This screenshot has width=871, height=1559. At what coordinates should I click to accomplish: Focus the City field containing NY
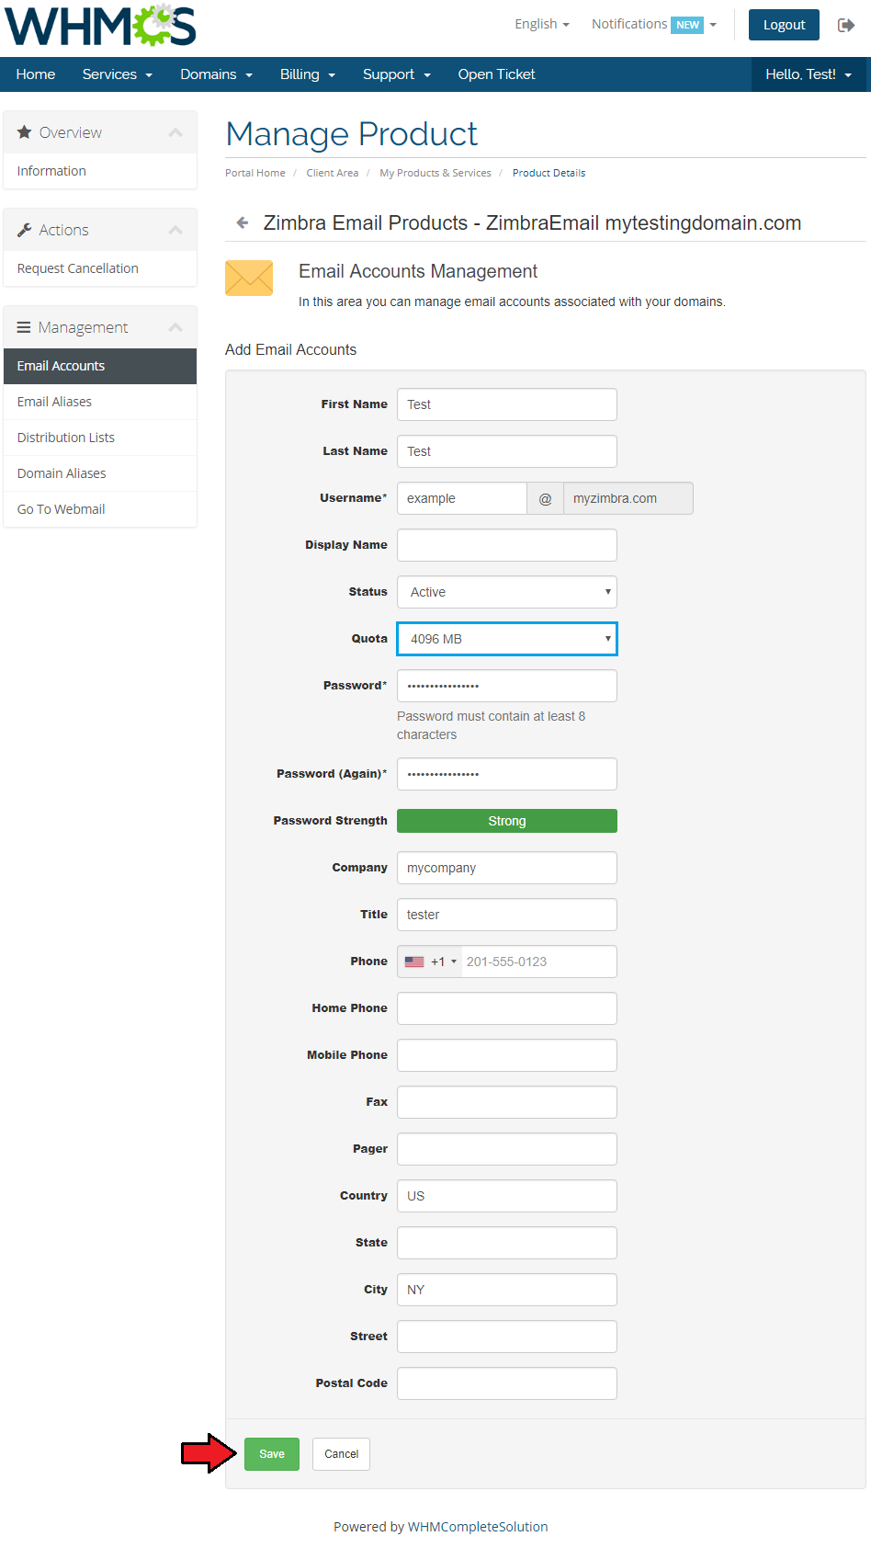pos(507,1290)
